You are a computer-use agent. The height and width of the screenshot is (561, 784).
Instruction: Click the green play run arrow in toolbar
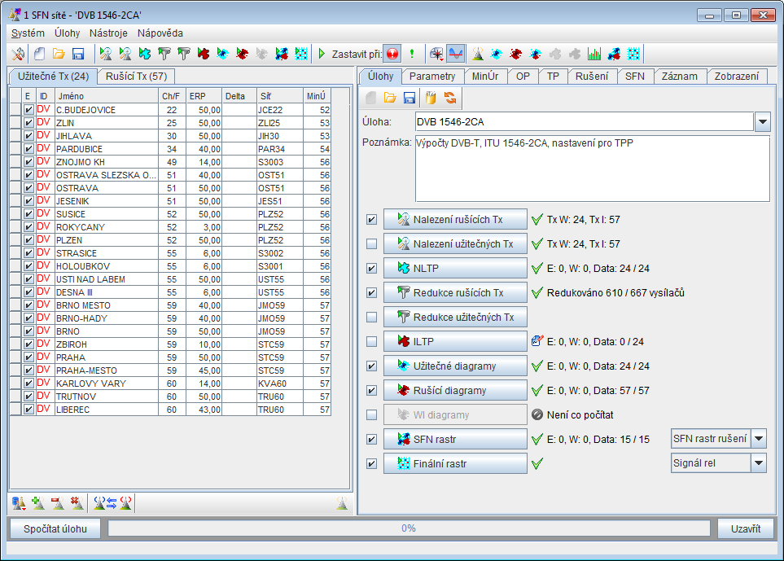322,54
